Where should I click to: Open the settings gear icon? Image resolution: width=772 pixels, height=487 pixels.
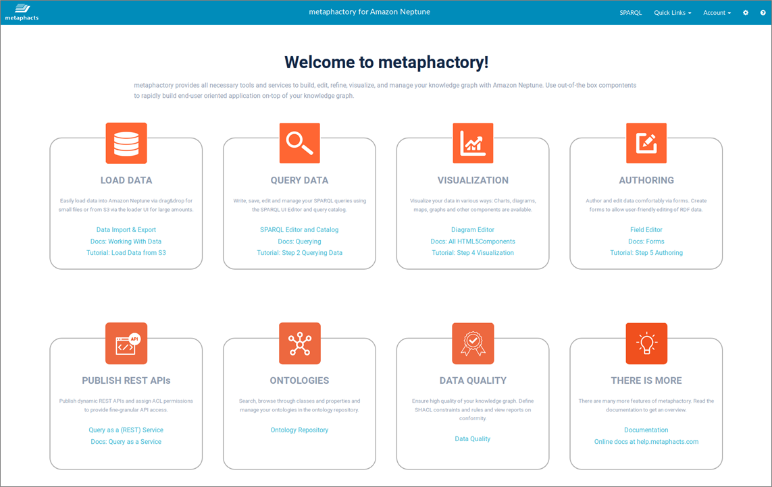[x=746, y=13]
